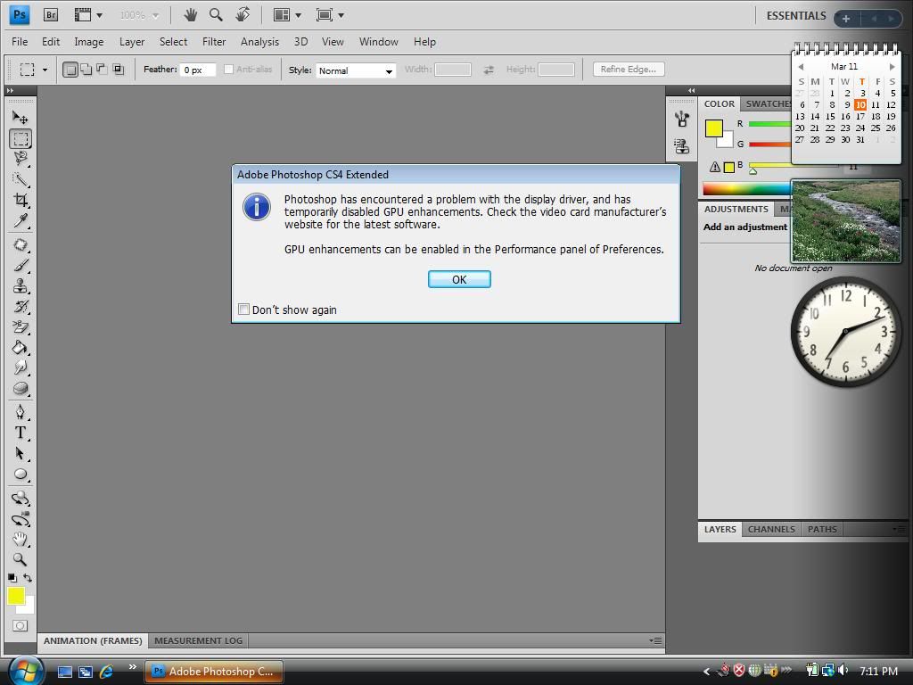Image resolution: width=913 pixels, height=685 pixels.
Task: Open the collapsed Clone Source panel icon
Action: coord(682,145)
